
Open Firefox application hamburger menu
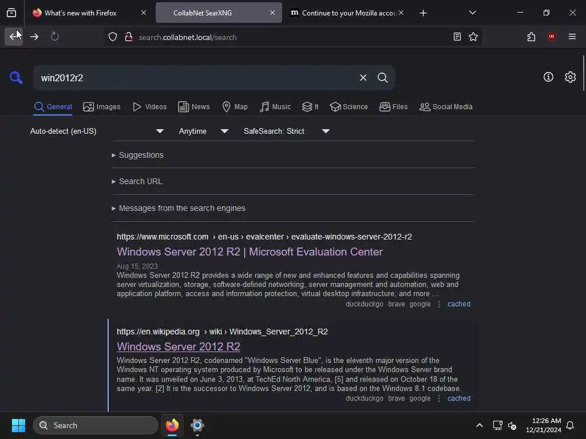point(572,37)
